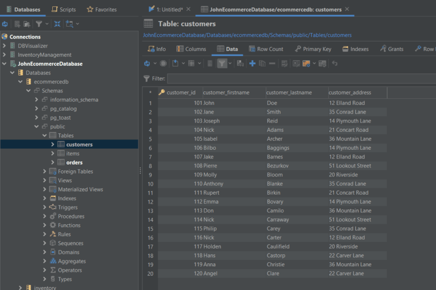Viewport: 436px width, 290px height.
Task: Select the orders table in tree
Action: click(x=74, y=163)
